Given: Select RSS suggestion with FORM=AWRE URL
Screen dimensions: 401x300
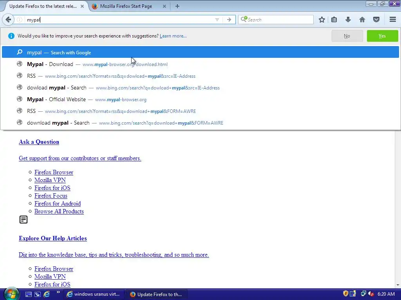Looking at the screenshot, I should coord(200,111).
